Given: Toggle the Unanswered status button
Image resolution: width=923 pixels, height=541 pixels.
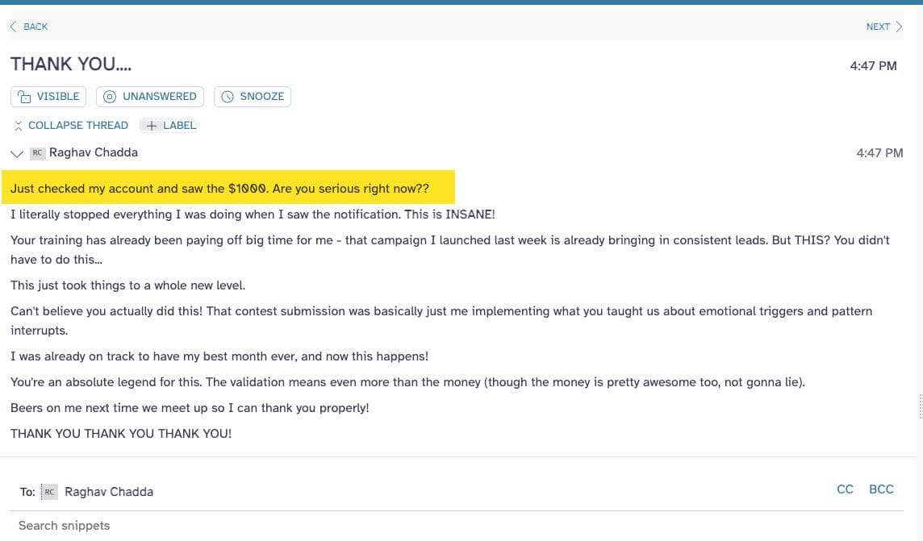Looking at the screenshot, I should point(150,97).
